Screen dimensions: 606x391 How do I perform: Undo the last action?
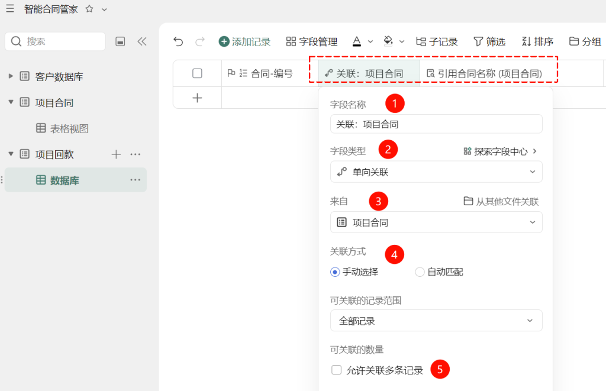[178, 41]
